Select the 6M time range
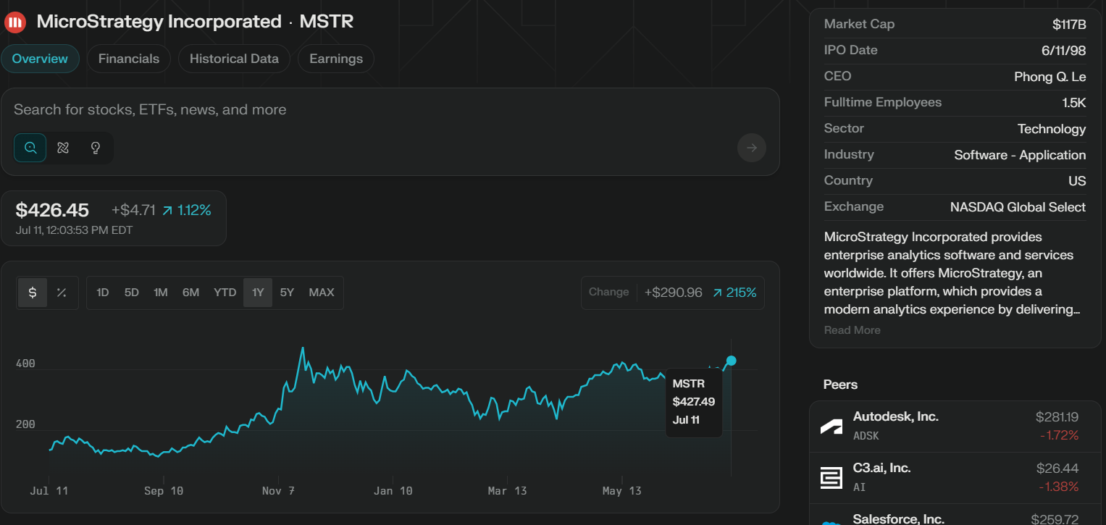The image size is (1106, 525). click(190, 293)
